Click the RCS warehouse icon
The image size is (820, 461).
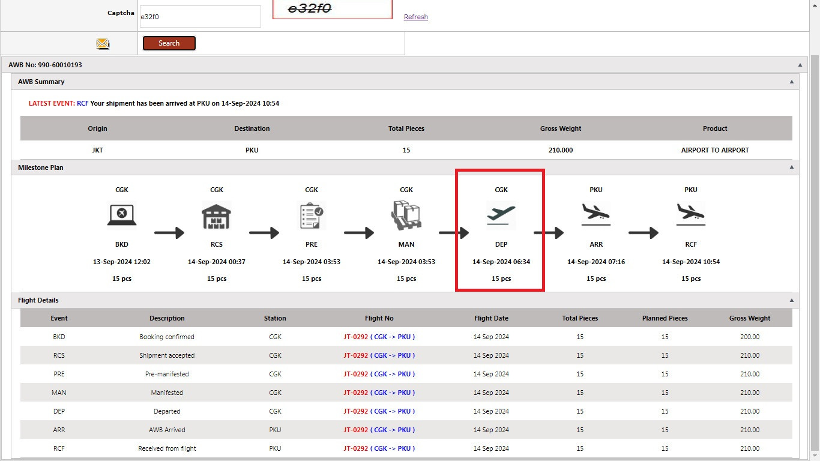(x=217, y=215)
